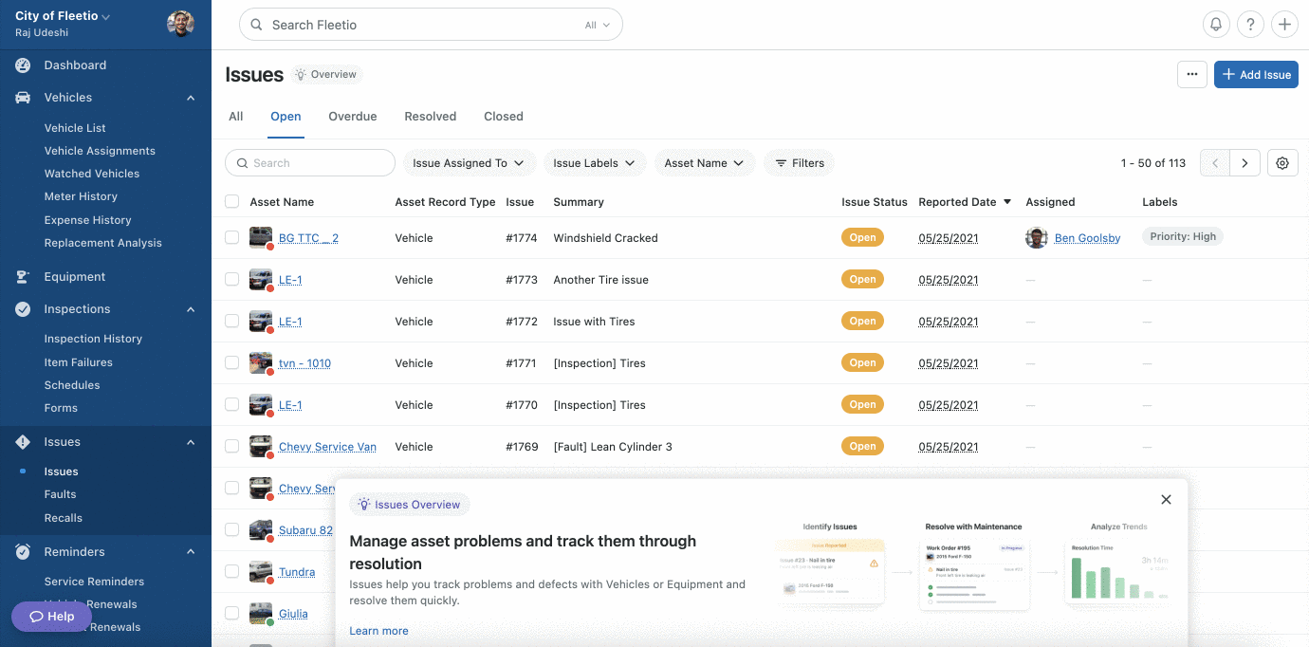Click the Vehicles car icon
The height and width of the screenshot is (647, 1309).
(x=23, y=98)
